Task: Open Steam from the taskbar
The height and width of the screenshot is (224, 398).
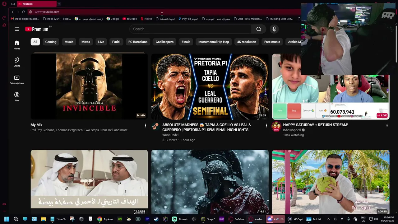Action: (x=156, y=219)
